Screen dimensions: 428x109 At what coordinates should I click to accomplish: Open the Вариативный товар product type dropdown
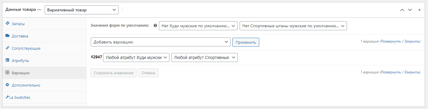coord(81,10)
